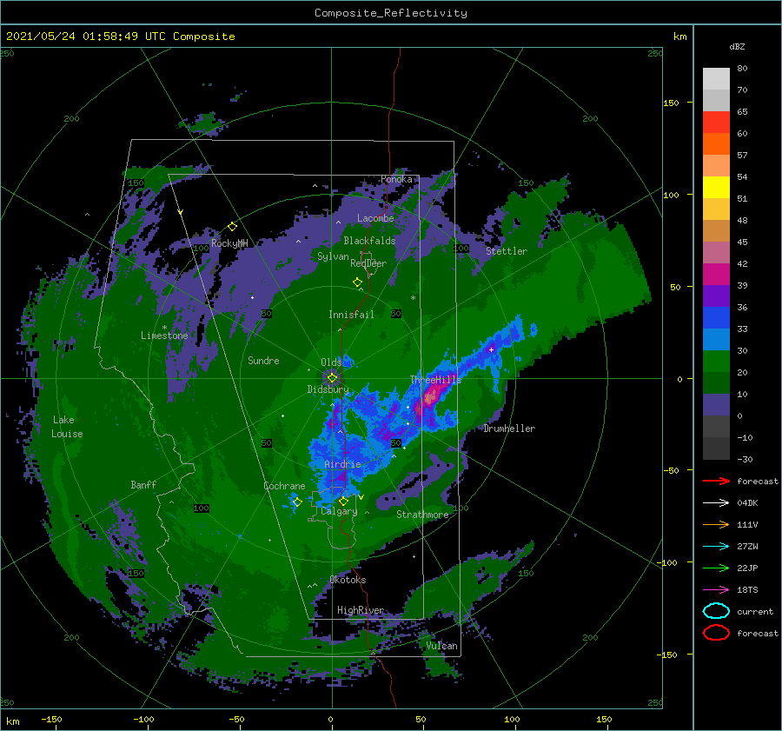Pick the light gray 80-70 dBZ swatch

point(716,79)
